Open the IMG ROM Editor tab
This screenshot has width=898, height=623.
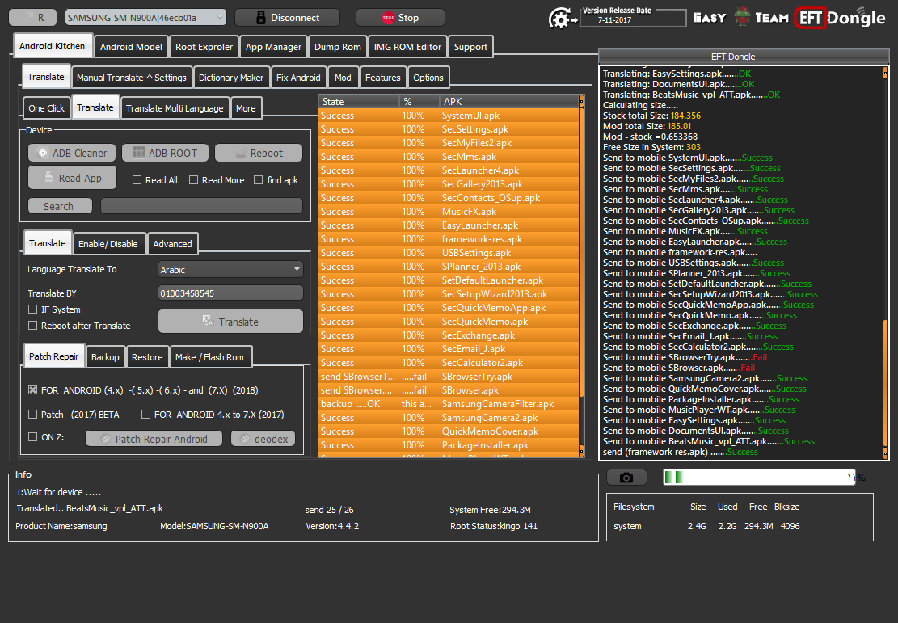tap(407, 47)
